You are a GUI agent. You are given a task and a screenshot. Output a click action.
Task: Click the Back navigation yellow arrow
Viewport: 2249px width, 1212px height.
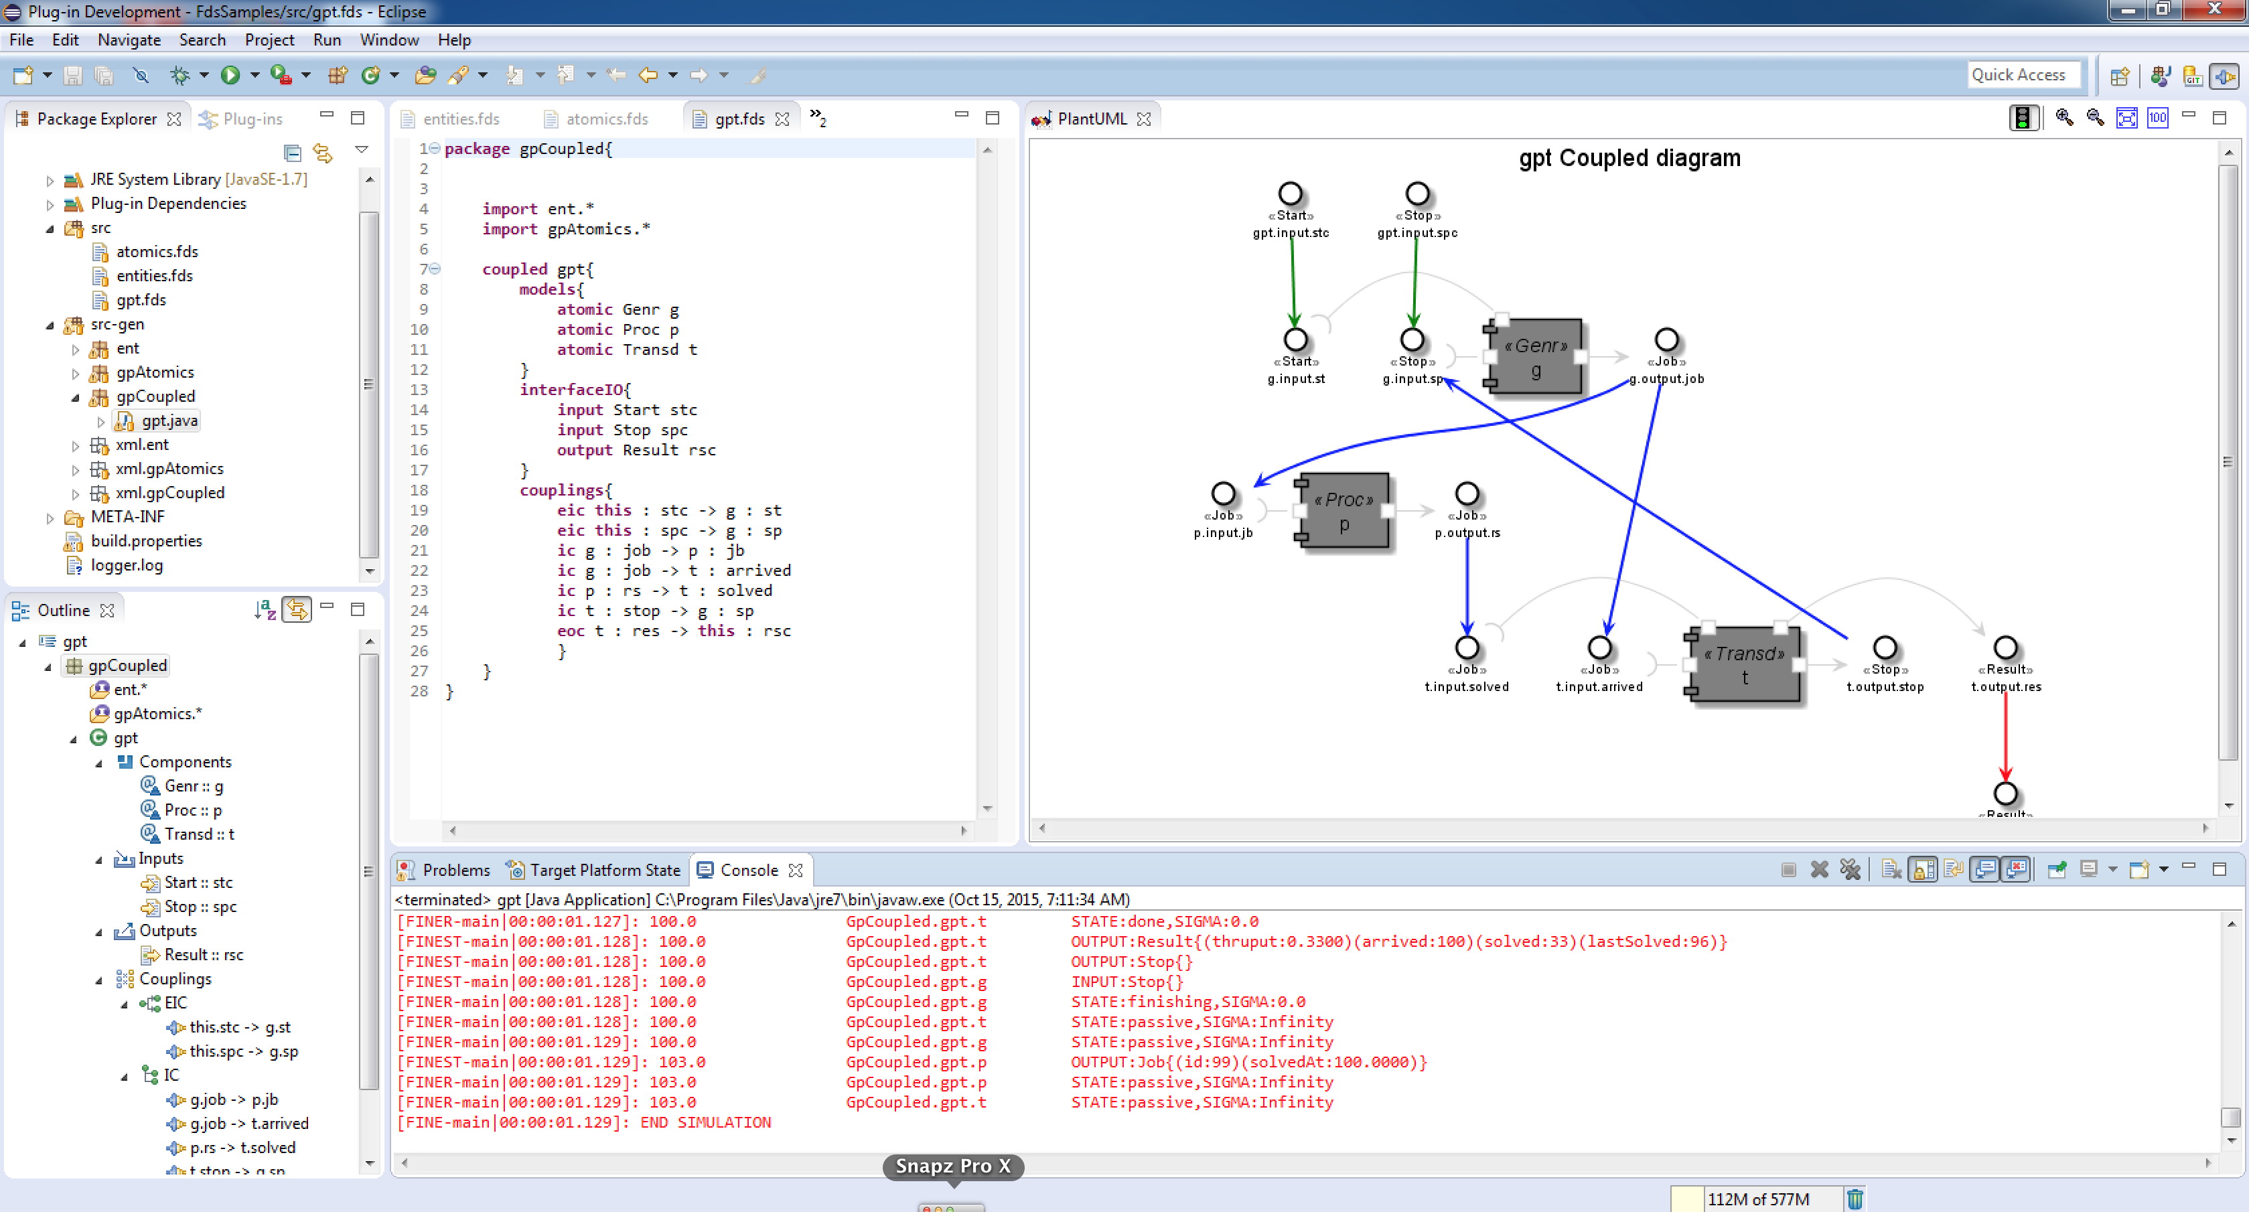pyautogui.click(x=648, y=76)
